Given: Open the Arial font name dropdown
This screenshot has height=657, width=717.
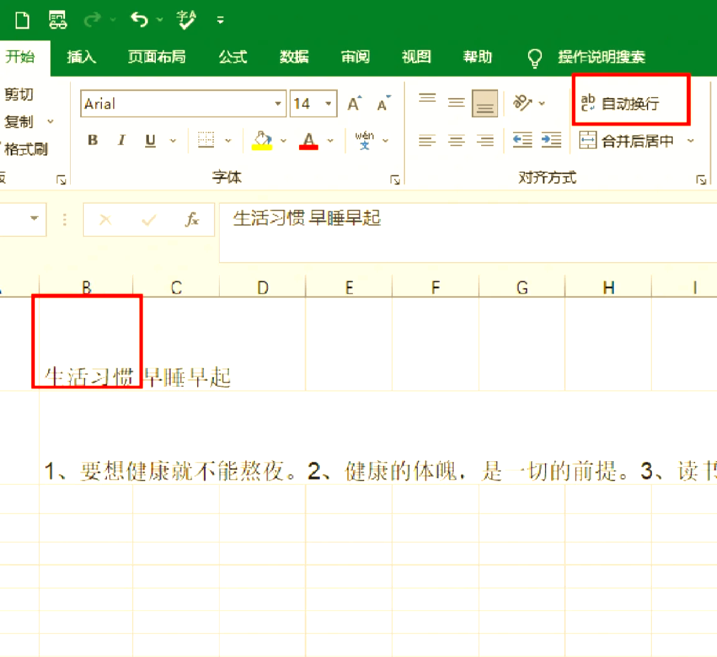Looking at the screenshot, I should click(x=278, y=104).
